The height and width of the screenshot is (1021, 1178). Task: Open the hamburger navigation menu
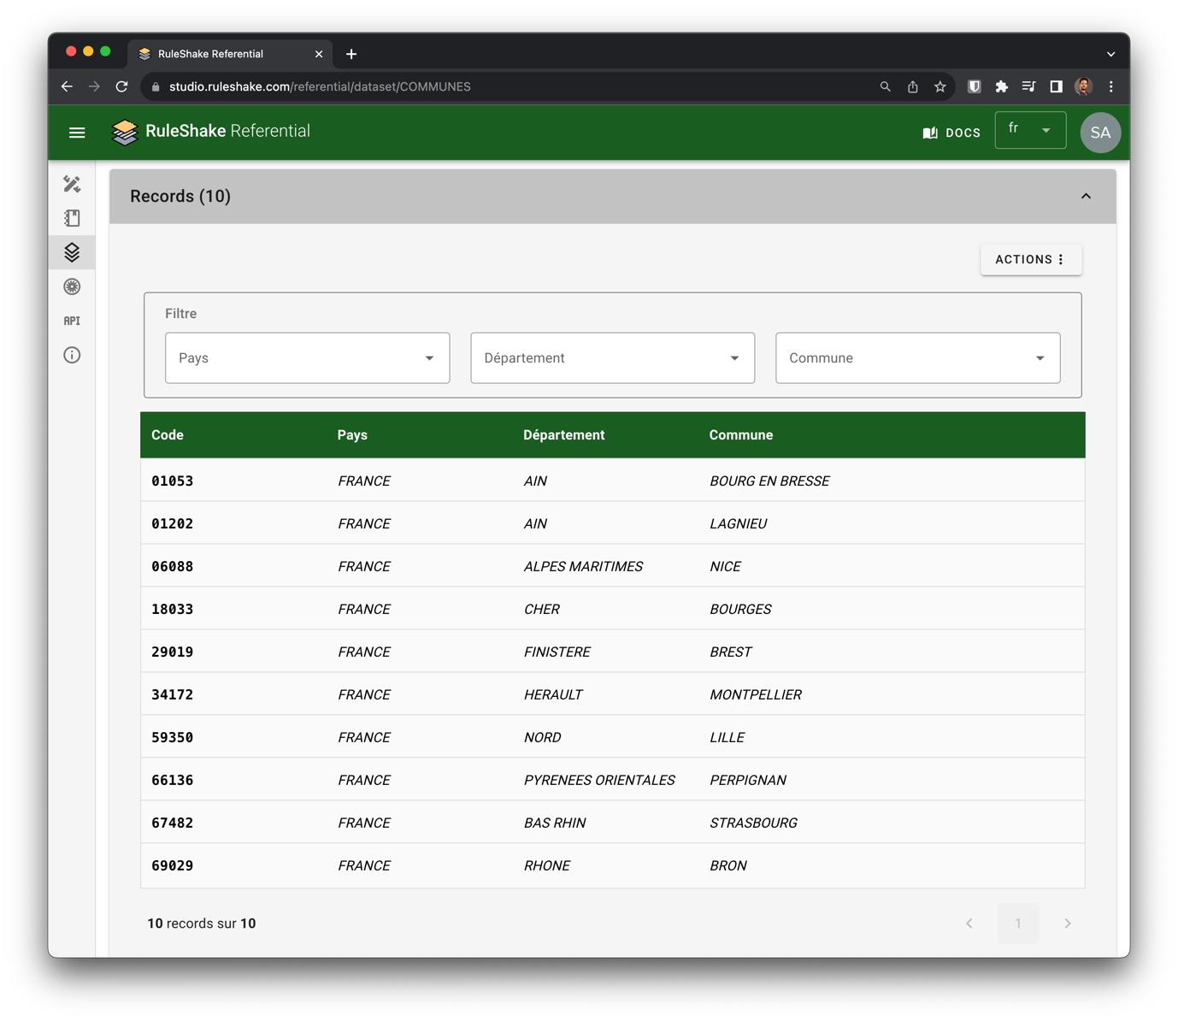point(77,133)
